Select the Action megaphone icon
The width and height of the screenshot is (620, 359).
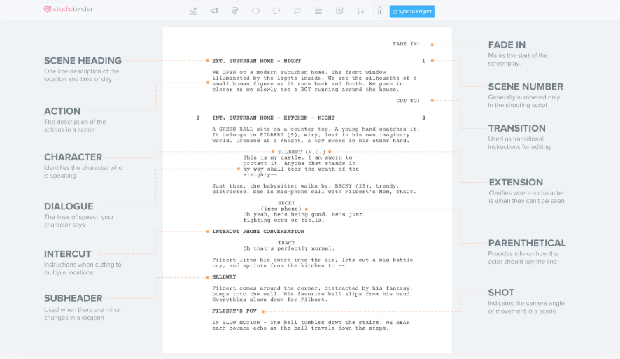pos(214,11)
